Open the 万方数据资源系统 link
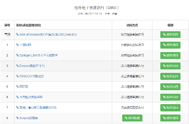 click(x=29, y=97)
